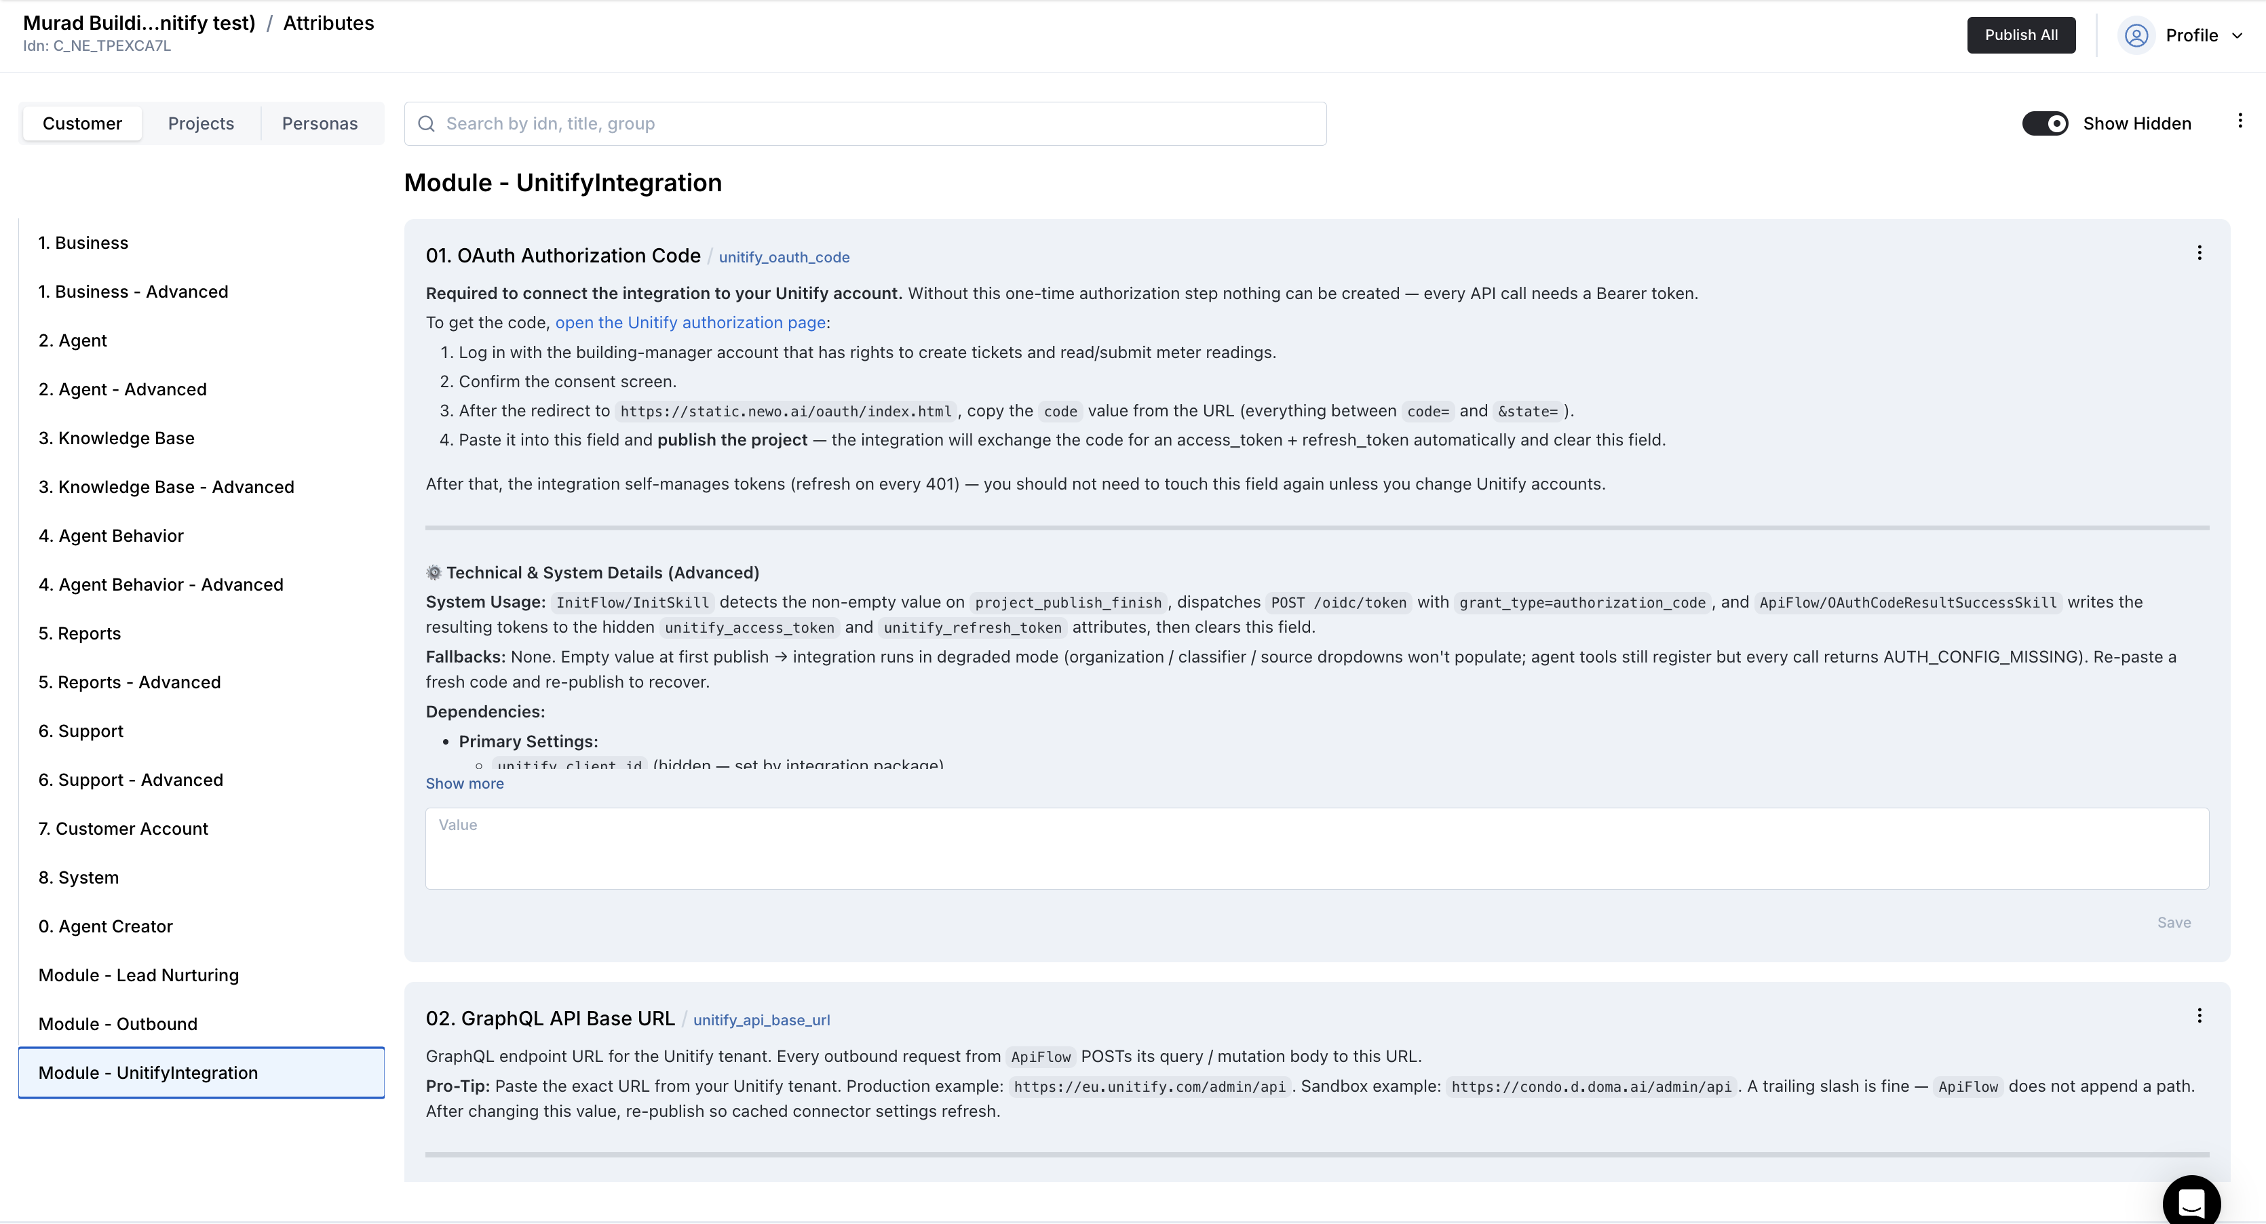Click Technical & System Details (Advanced) heading

(602, 573)
